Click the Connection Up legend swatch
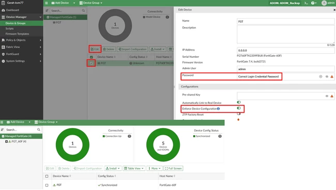This screenshot has width=336, height=190. (x=104, y=136)
